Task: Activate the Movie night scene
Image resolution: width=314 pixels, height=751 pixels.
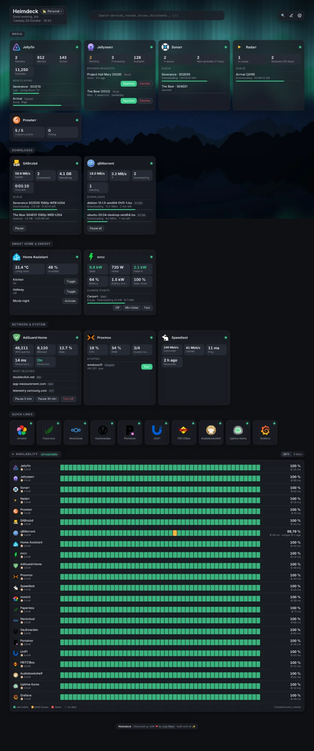Action: [x=70, y=301]
